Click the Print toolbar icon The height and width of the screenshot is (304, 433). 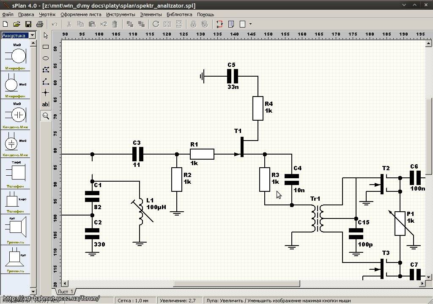[x=40, y=24]
